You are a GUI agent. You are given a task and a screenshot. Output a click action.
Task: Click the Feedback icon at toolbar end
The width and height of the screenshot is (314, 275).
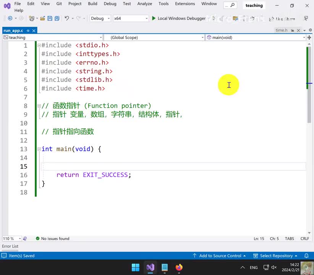[306, 18]
